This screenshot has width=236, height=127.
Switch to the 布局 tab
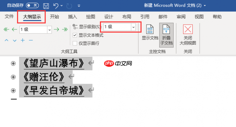pyautogui.click(x=127, y=17)
